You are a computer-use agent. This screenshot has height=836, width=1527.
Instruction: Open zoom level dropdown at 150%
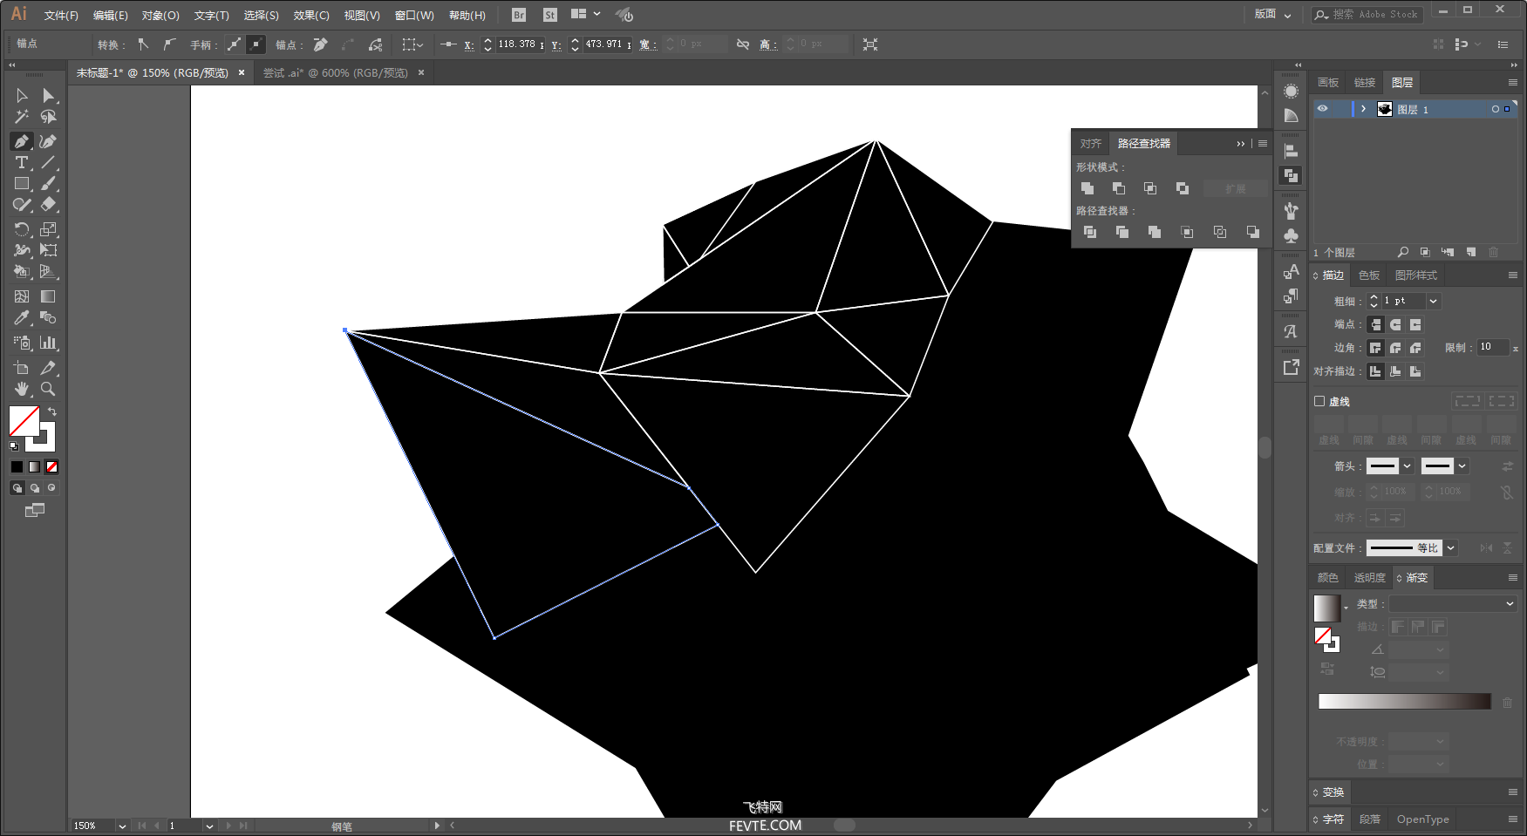tap(122, 826)
